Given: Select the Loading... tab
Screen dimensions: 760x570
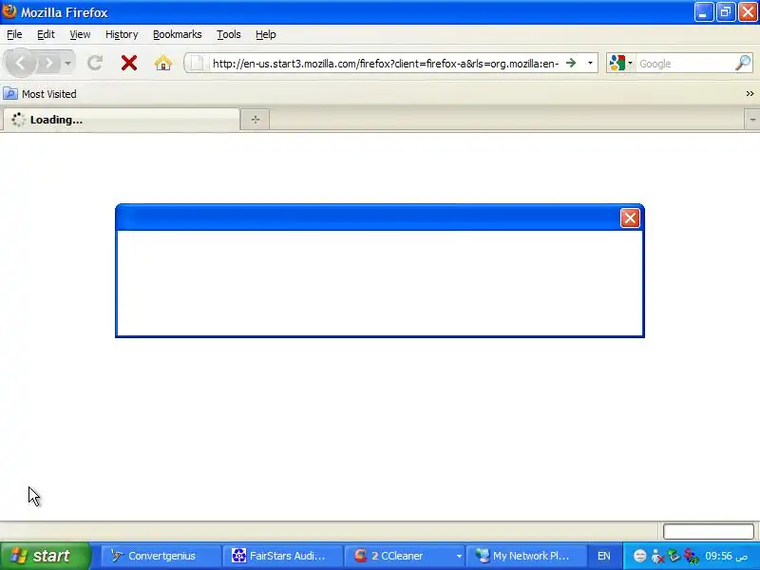Looking at the screenshot, I should pos(122,120).
